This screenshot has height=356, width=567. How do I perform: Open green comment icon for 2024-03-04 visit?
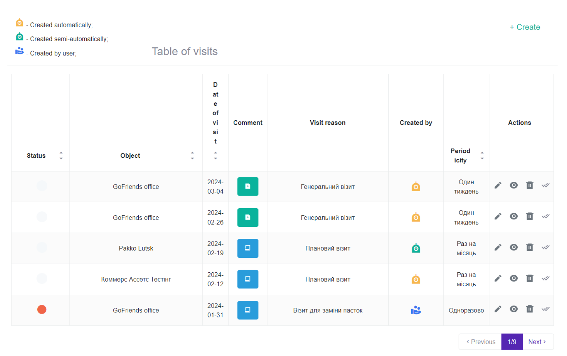pos(248,187)
